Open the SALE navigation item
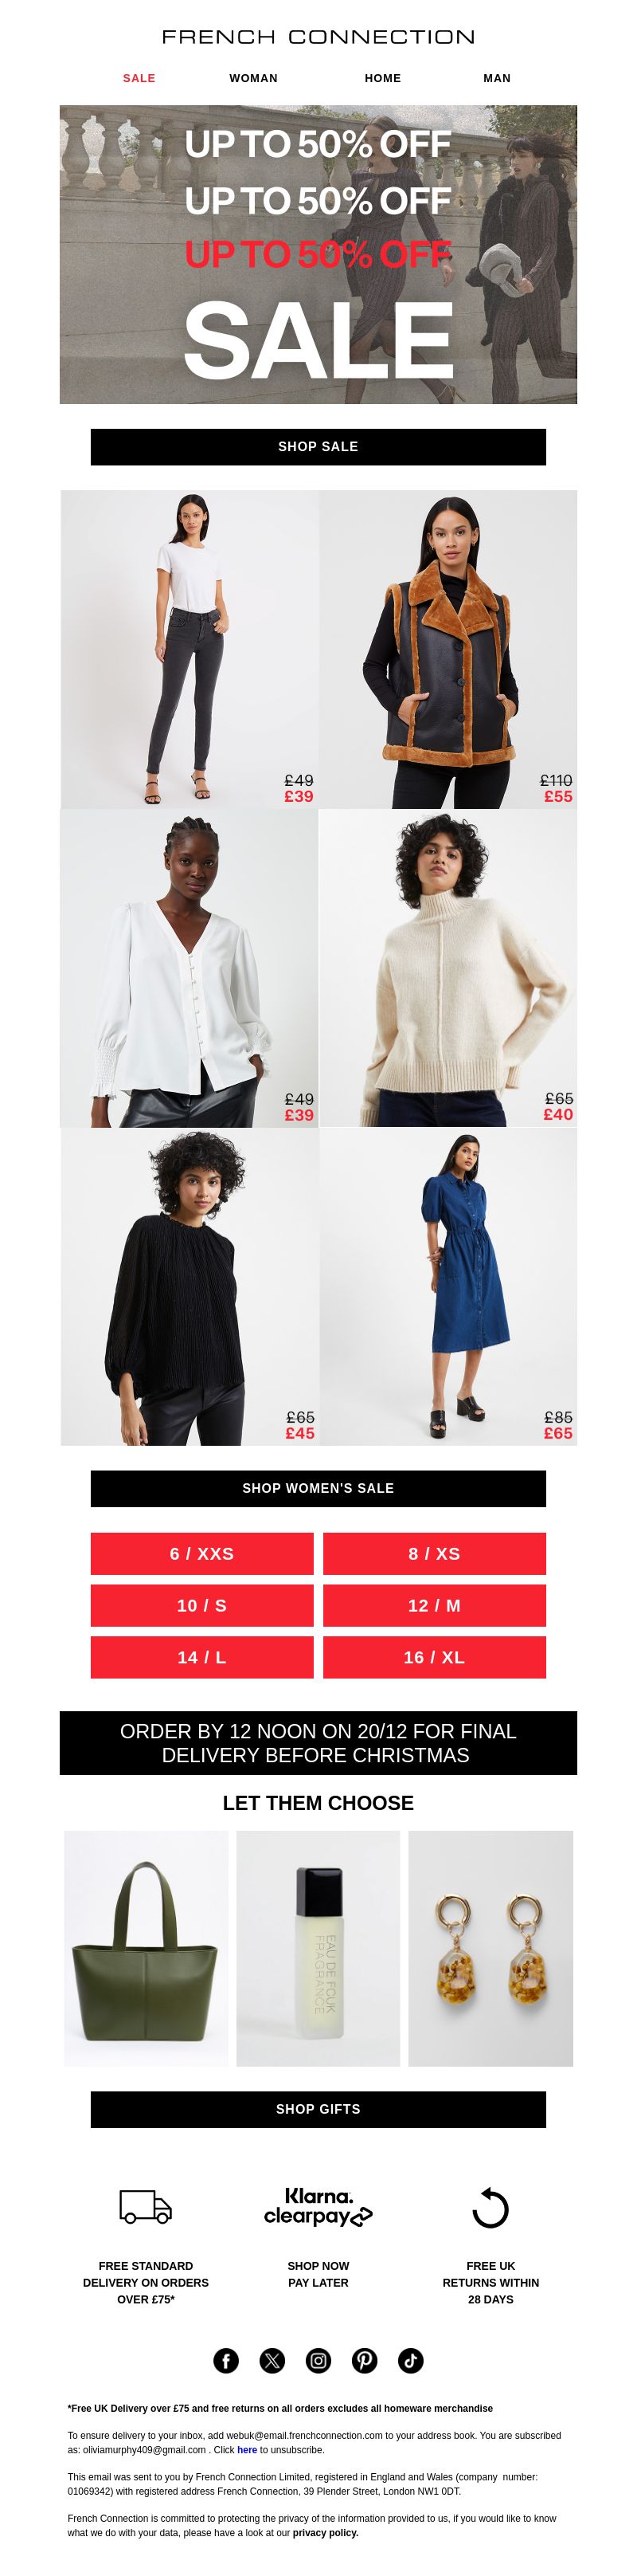Image resolution: width=637 pixels, height=2576 pixels. coord(139,78)
